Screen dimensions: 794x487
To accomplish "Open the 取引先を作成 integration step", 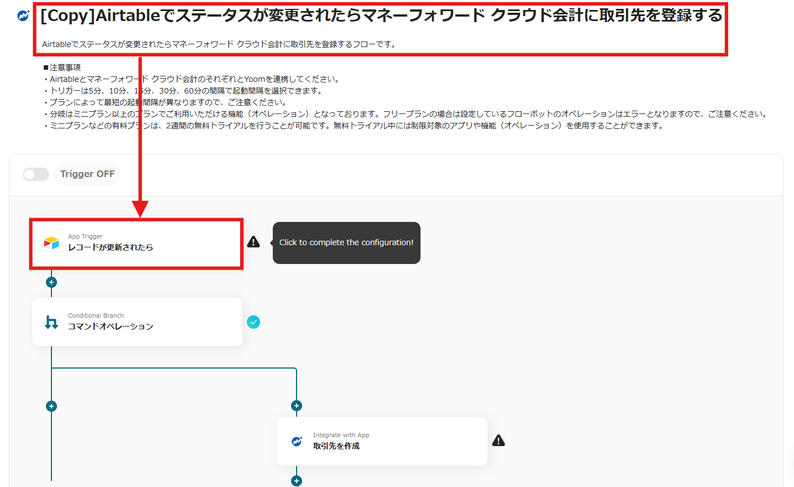I will (382, 442).
